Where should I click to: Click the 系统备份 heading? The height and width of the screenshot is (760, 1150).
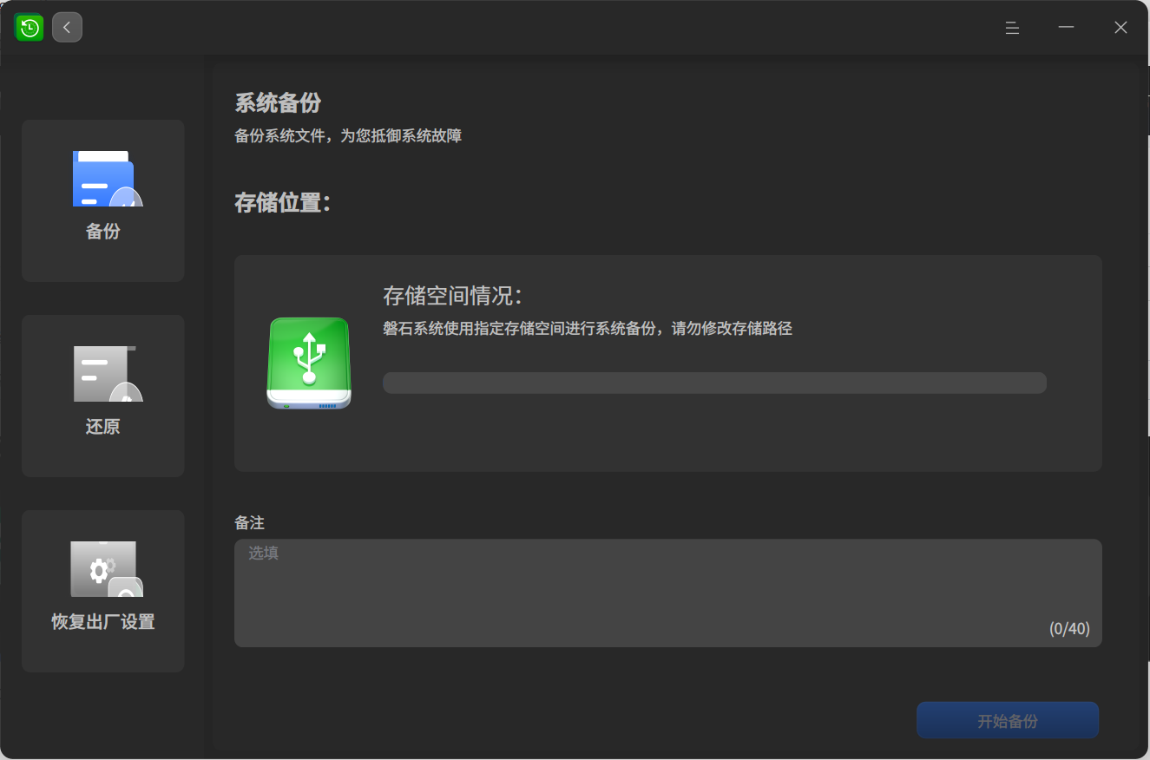(x=278, y=103)
